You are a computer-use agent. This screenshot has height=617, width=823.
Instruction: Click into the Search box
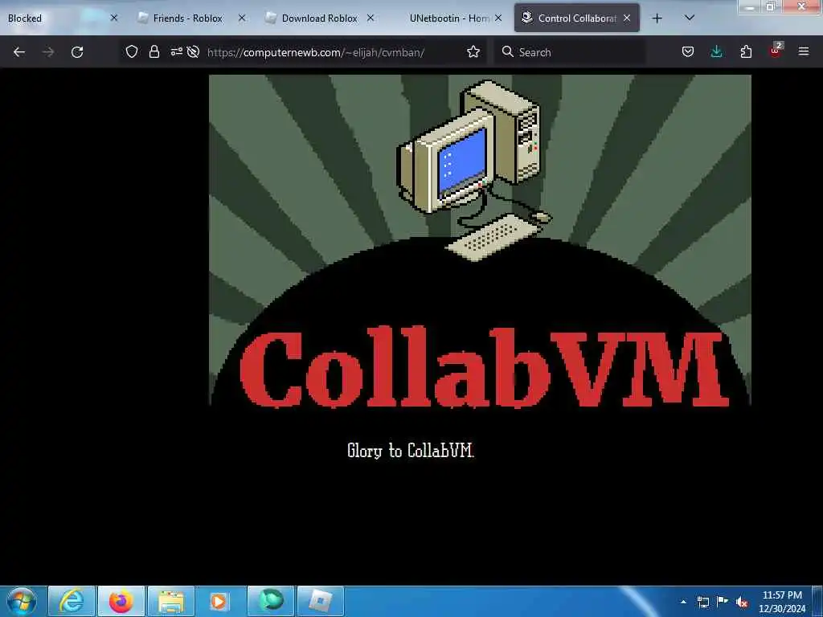[x=570, y=52]
